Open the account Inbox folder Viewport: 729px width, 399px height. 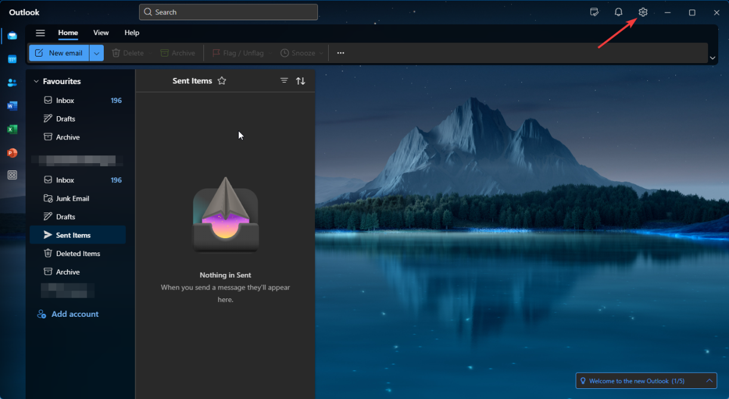(78, 180)
